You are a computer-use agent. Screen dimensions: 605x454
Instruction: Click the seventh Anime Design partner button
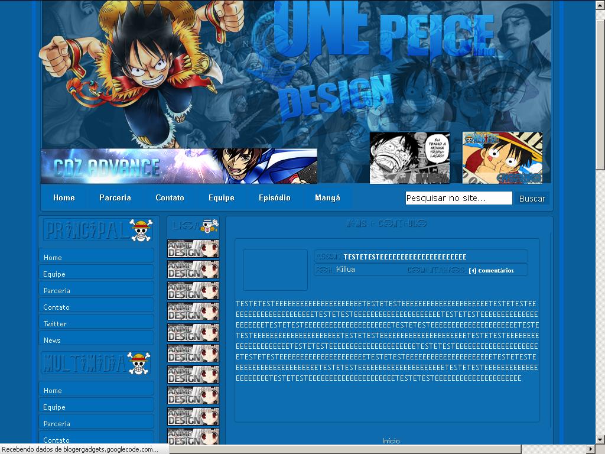pos(193,374)
